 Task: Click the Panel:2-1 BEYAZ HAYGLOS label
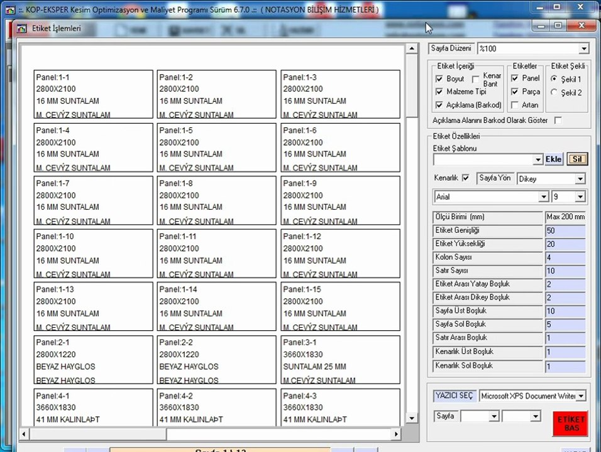click(94, 360)
